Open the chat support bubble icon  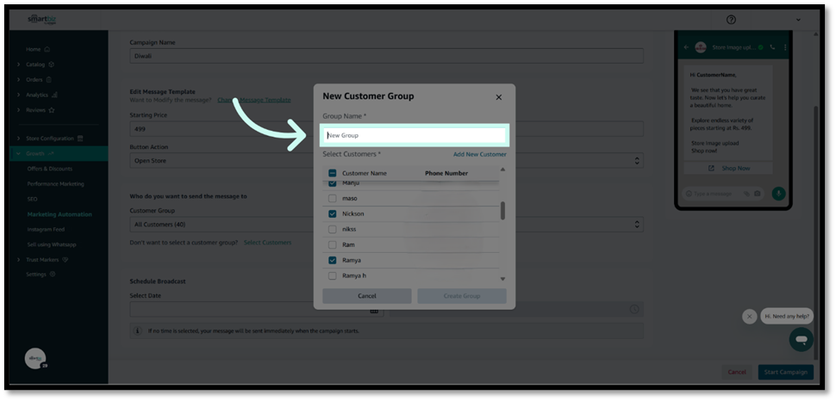pos(801,339)
